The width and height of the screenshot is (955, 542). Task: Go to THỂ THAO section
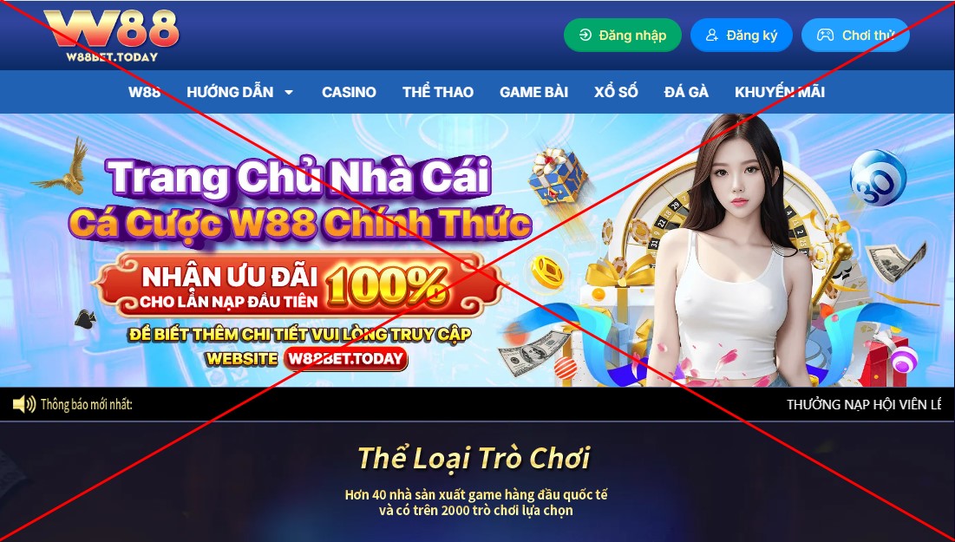coord(438,92)
